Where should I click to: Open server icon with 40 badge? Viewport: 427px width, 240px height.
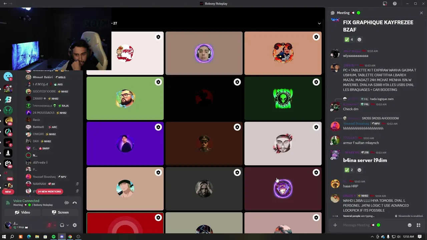tap(8, 164)
